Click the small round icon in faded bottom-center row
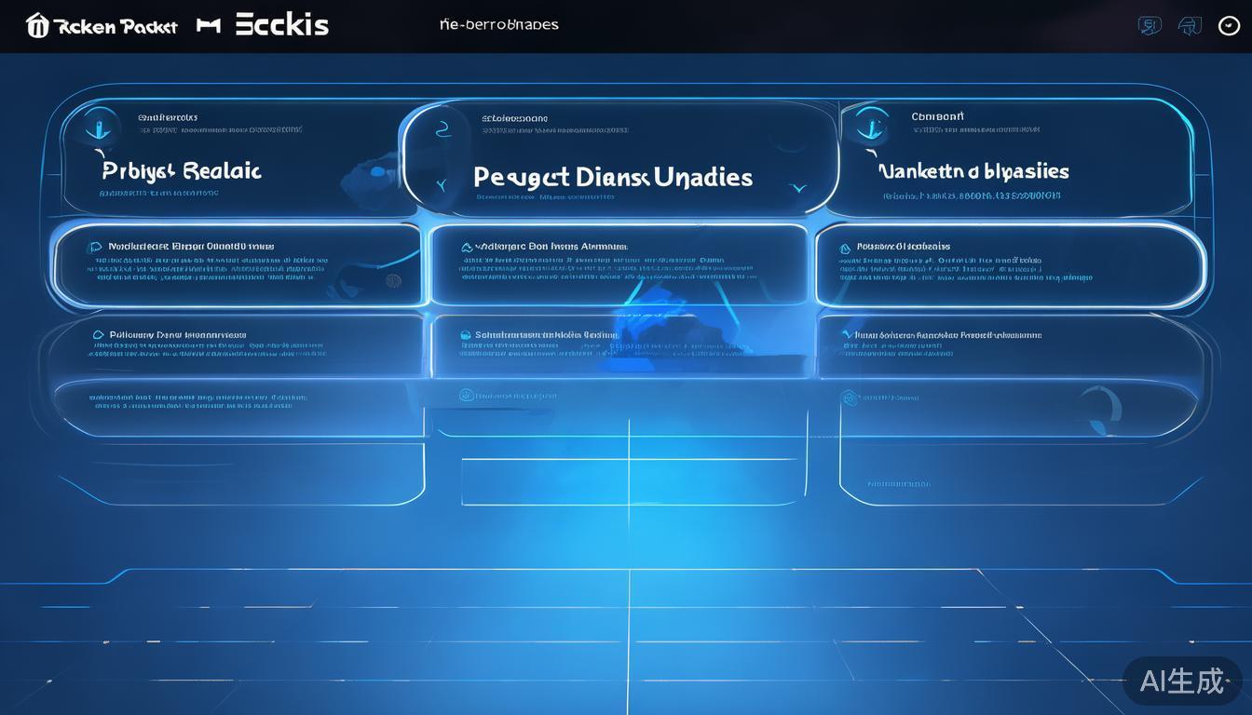 pos(466,396)
